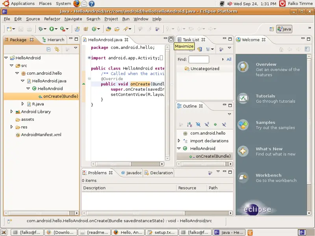Click the Tutorials chalkboard icon
This screenshot has height=236, width=315.
243,98
